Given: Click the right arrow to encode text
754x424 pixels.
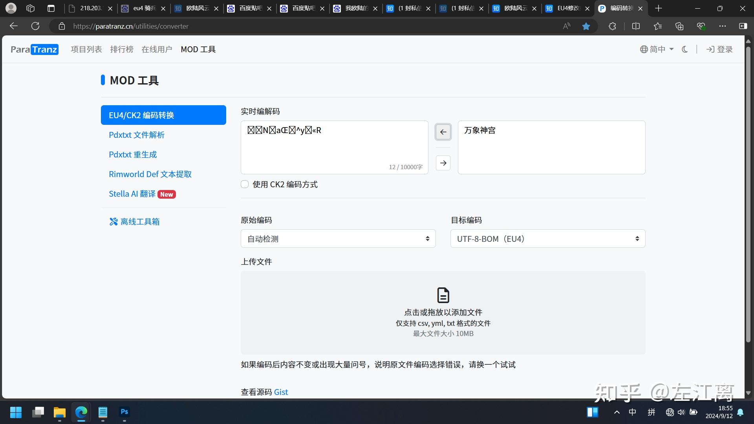Looking at the screenshot, I should click(x=443, y=163).
